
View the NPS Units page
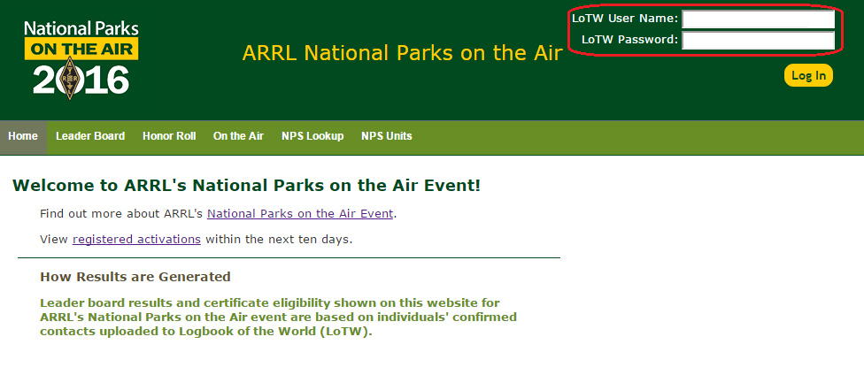point(386,136)
